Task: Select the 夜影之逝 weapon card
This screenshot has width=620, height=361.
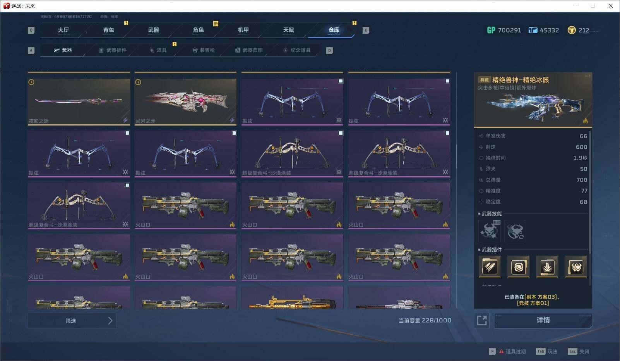Action: (79, 102)
